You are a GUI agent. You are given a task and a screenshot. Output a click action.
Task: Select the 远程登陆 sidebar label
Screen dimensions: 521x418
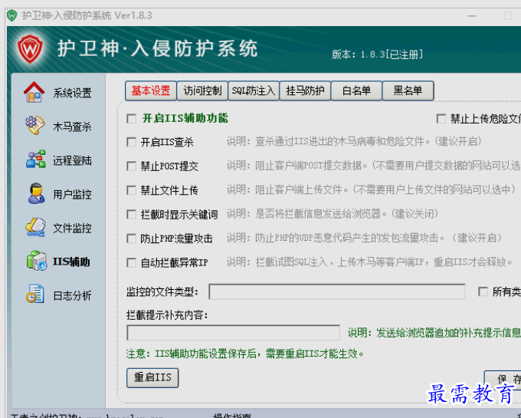tap(72, 160)
